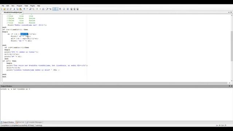233x131 pixels.
Task: Switch to the Error List tab
Action: (20, 122)
